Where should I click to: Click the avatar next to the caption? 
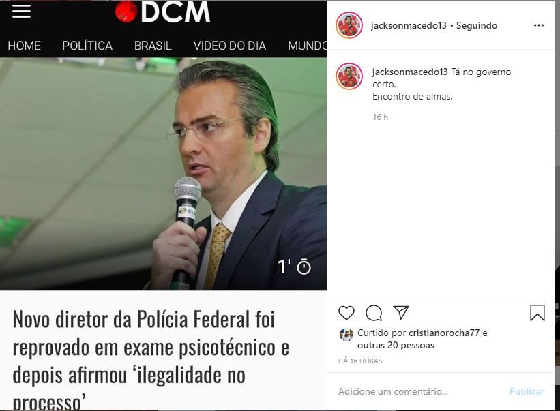coord(349,76)
